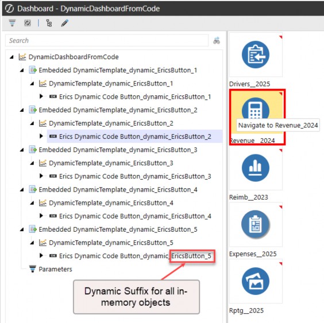Click the binoculars search icon

(217, 41)
